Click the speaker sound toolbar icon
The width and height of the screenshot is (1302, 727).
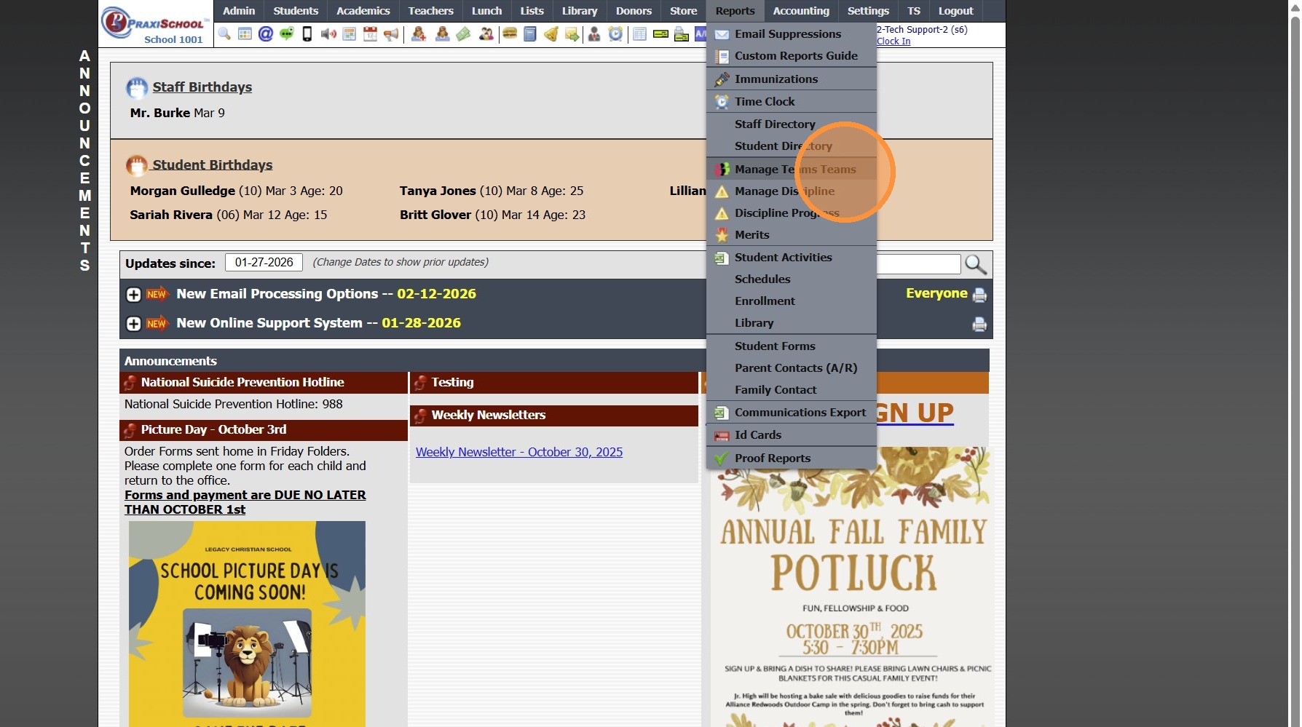(328, 34)
